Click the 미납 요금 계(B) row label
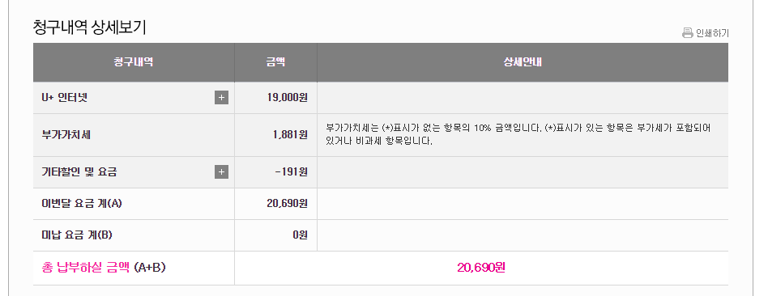This screenshot has width=768, height=296. [x=77, y=235]
